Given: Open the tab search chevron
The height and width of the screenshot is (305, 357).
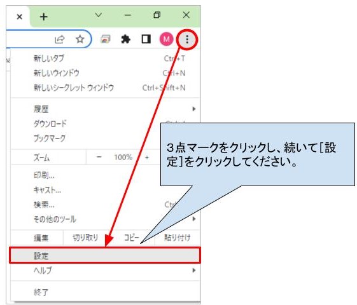Looking at the screenshot, I should pyautogui.click(x=99, y=15).
